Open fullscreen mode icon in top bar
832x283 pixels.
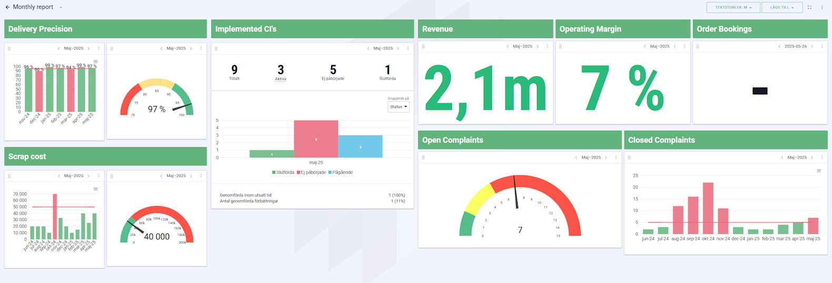pyautogui.click(x=810, y=7)
